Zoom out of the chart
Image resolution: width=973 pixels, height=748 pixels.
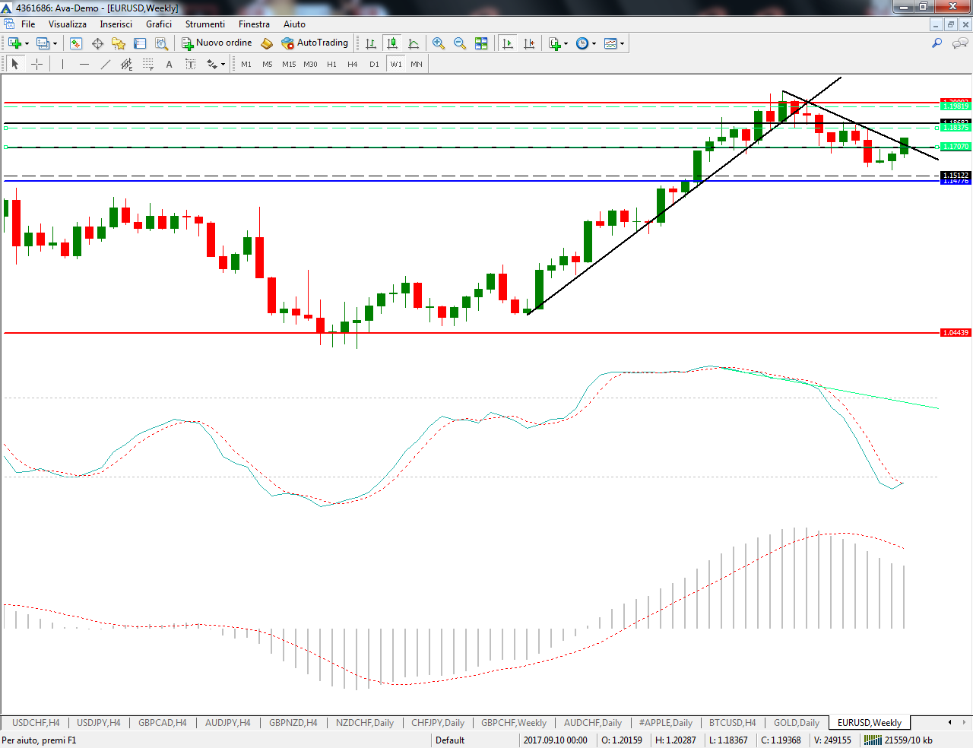[460, 43]
